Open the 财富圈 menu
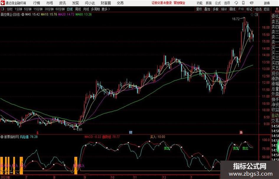This screenshot has width=279, height=179. tap(106, 3)
